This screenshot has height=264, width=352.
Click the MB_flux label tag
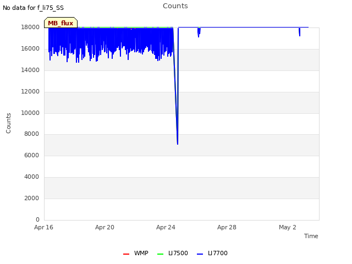pos(61,23)
